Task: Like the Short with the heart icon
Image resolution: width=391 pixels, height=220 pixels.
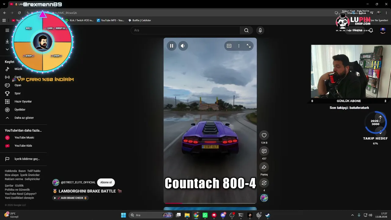Action: click(x=264, y=135)
